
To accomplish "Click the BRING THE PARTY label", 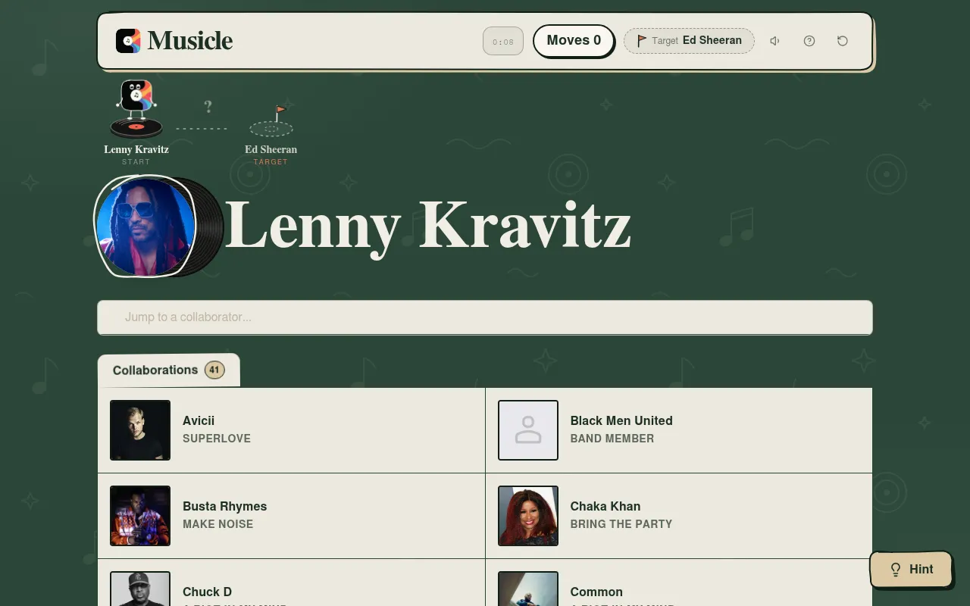I will pyautogui.click(x=621, y=524).
